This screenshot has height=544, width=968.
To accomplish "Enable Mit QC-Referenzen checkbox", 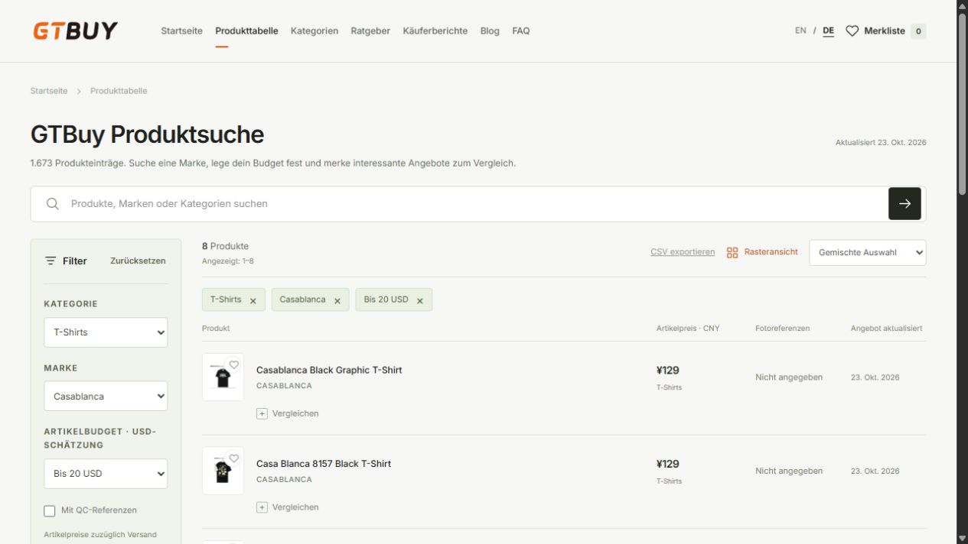I will pyautogui.click(x=50, y=511).
